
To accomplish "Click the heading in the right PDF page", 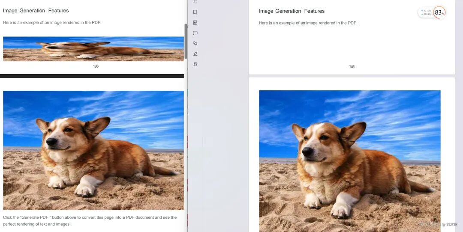I will click(292, 11).
